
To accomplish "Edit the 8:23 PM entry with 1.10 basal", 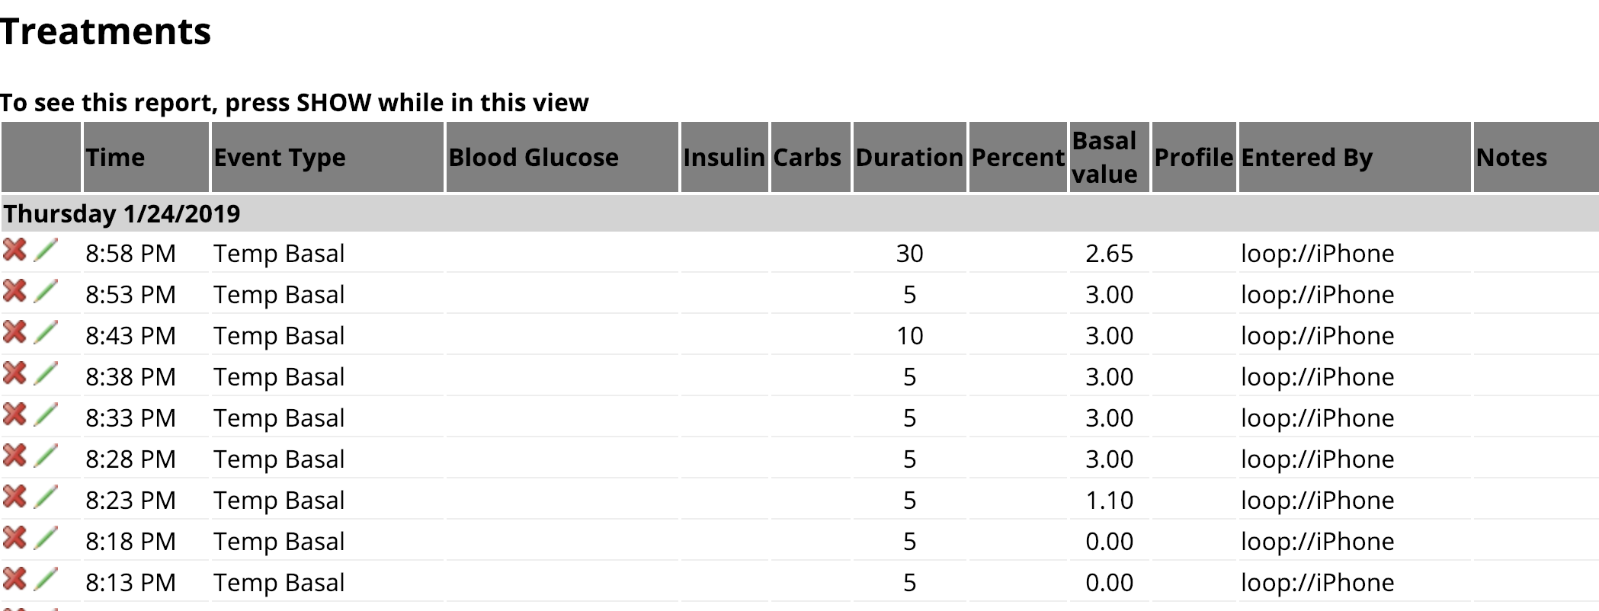I will tap(46, 497).
